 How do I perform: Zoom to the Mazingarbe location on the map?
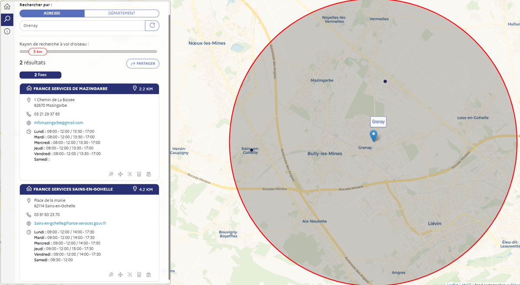pyautogui.click(x=111, y=174)
